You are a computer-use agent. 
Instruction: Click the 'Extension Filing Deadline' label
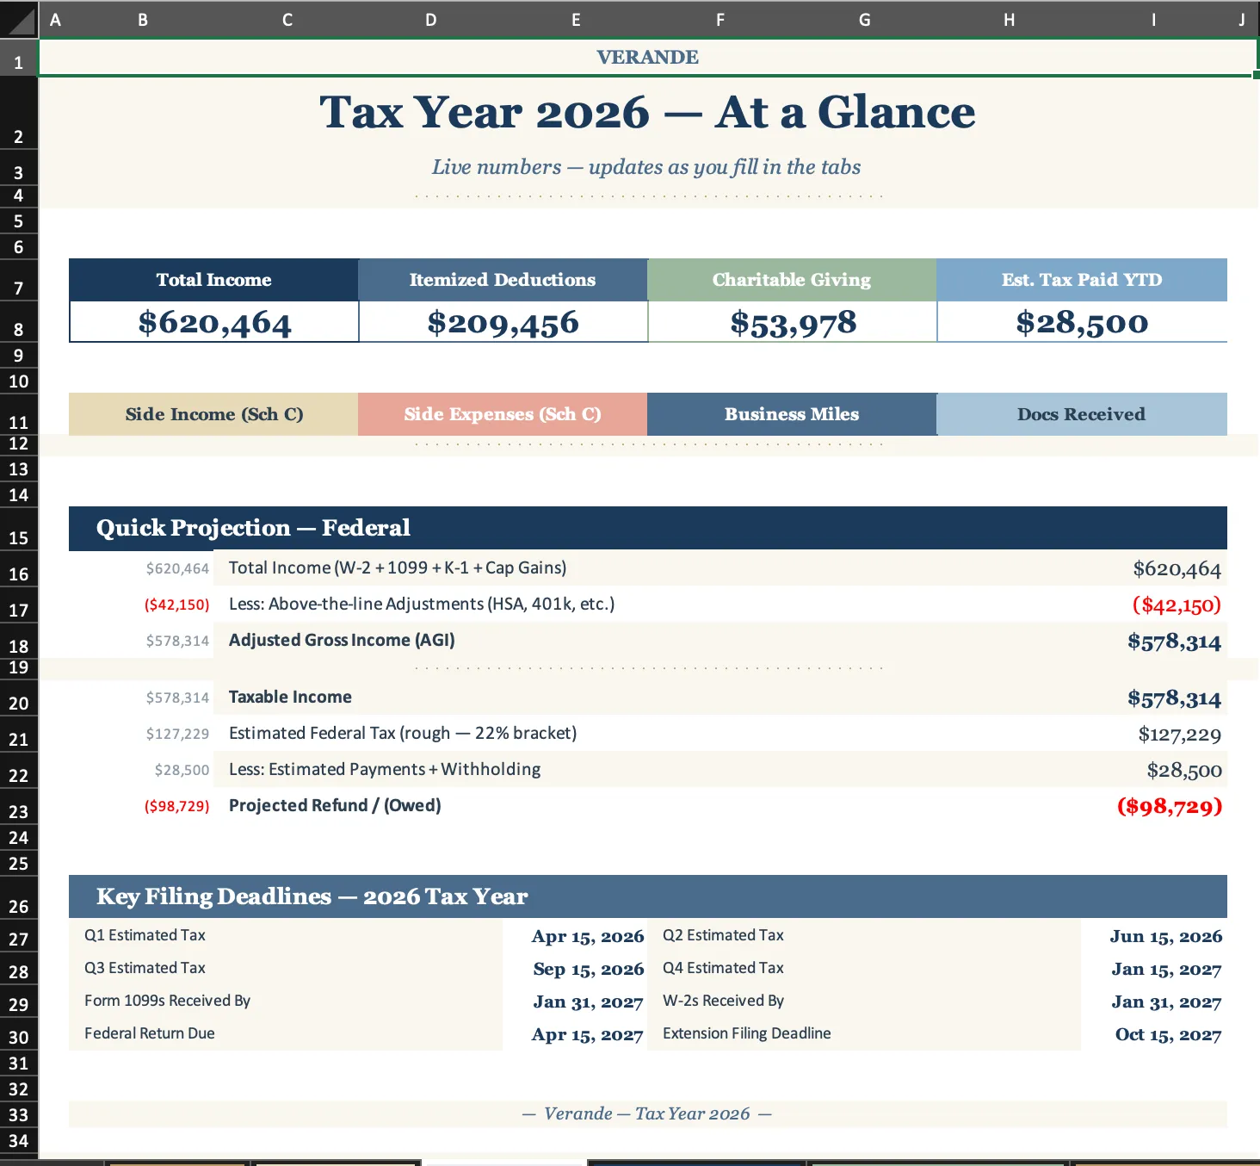click(747, 1033)
